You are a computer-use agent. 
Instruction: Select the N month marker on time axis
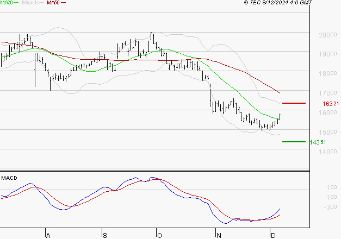(x=219, y=235)
